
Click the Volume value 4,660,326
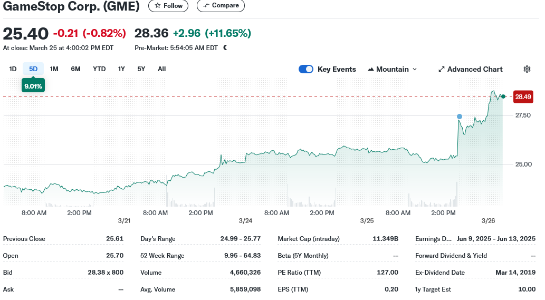[x=245, y=272]
